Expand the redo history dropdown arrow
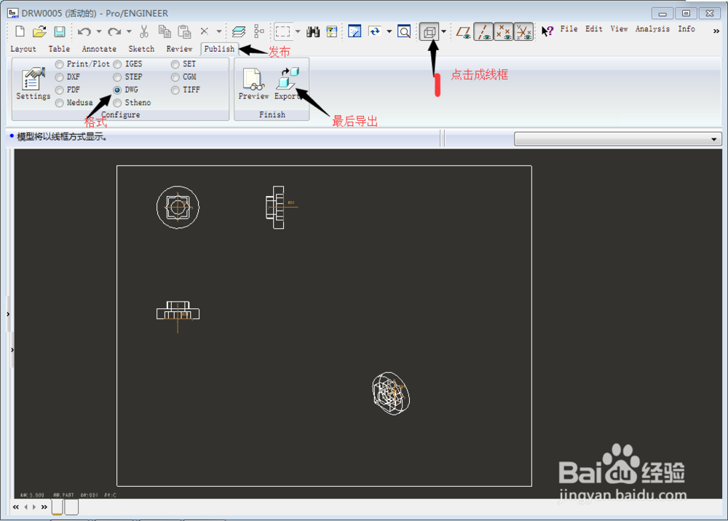This screenshot has width=728, height=521. click(x=129, y=31)
